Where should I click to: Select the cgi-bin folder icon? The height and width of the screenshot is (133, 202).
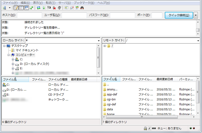click(104, 99)
